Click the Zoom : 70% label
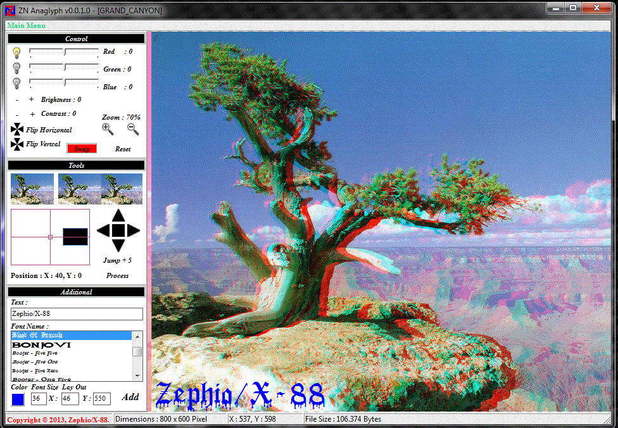Viewport: 618px width, 428px height. click(x=121, y=117)
